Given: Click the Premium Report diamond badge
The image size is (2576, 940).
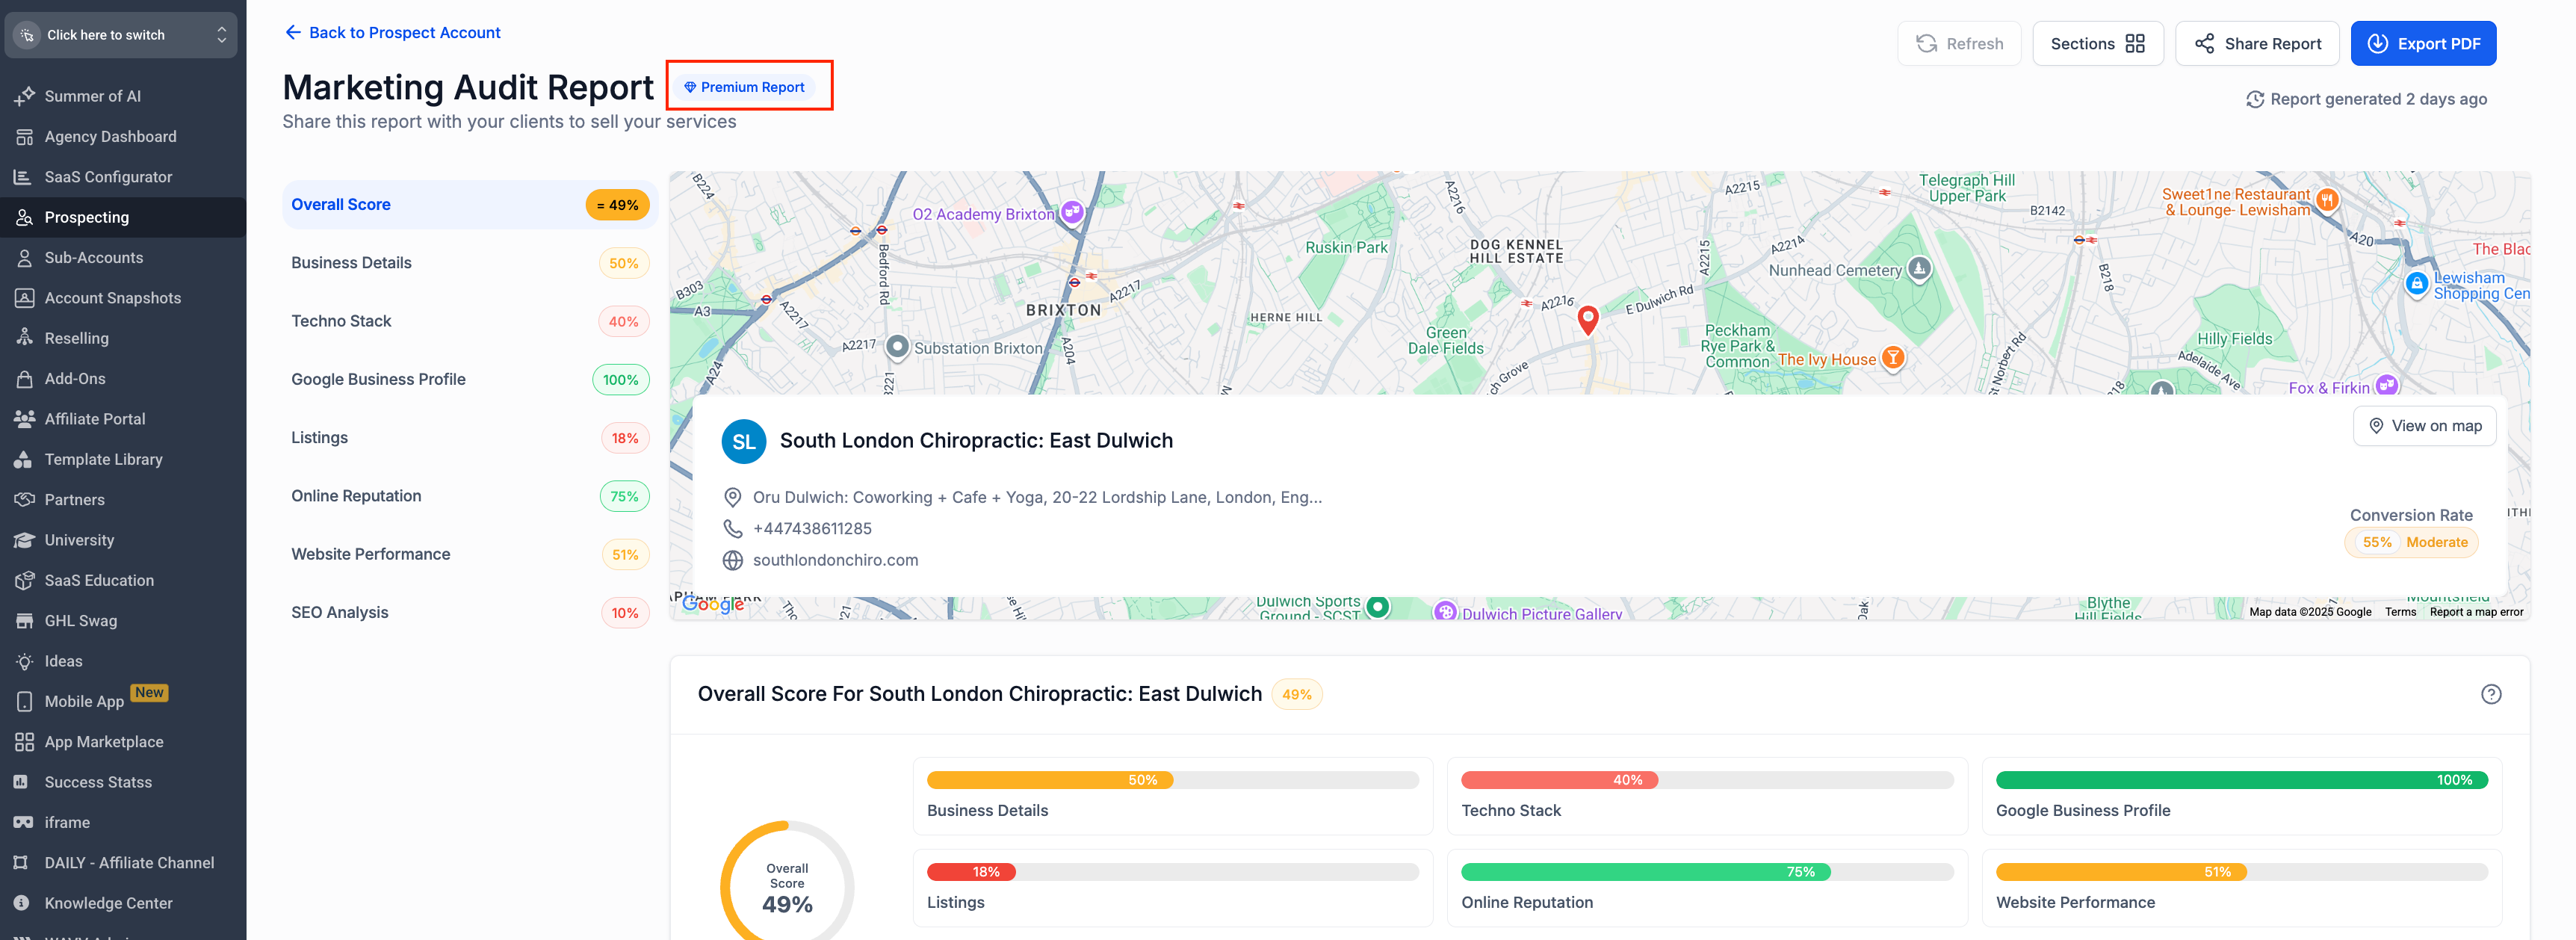Looking at the screenshot, I should (744, 87).
